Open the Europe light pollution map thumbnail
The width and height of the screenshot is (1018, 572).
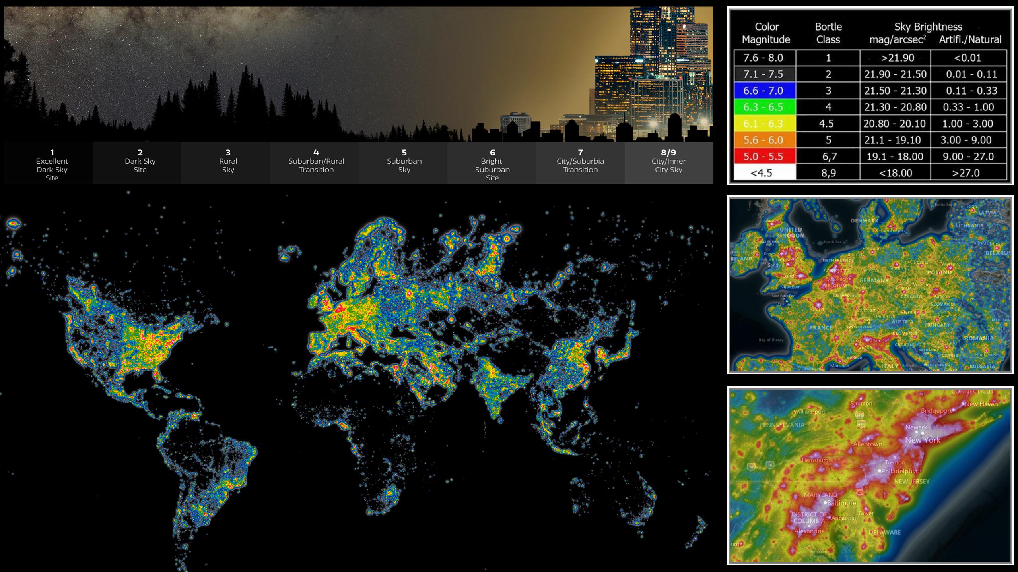(870, 284)
